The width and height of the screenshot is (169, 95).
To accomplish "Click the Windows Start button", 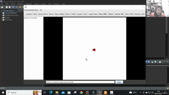I will tap(3, 93).
